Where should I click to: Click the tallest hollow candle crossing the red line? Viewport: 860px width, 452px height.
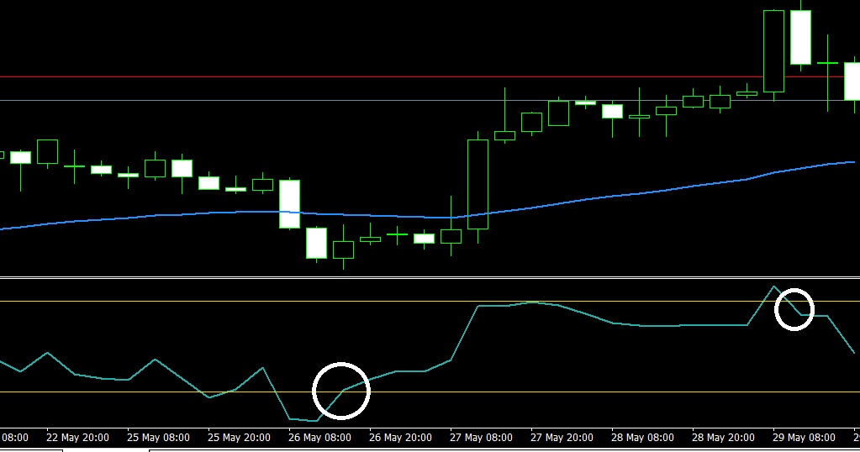coord(773,50)
